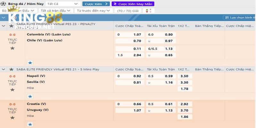The width and height of the screenshot is (256, 128).
Task: Select Colombia match handicap odds 0.11
Action: point(130,49)
